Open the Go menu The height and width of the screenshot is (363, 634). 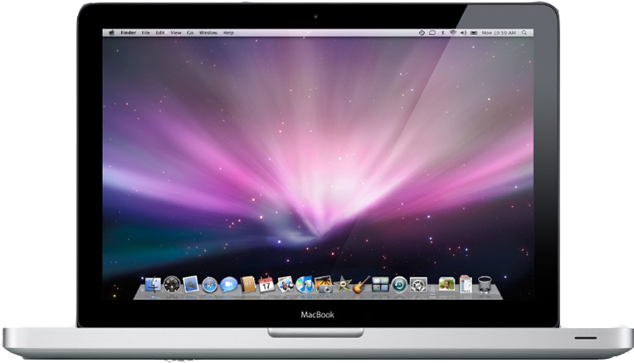(190, 32)
